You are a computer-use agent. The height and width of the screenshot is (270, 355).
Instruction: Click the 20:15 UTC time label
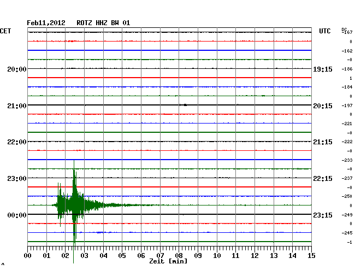[x=323, y=106]
